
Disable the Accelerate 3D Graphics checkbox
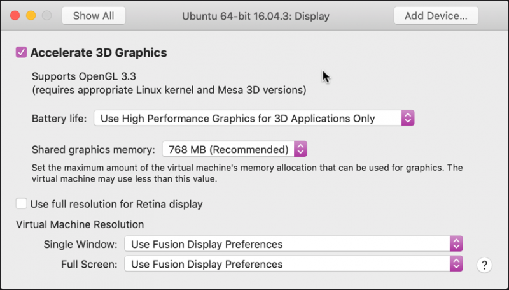click(22, 52)
